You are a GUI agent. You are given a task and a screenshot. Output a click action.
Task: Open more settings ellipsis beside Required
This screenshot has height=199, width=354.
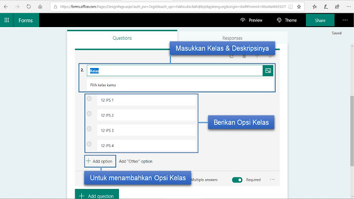coord(272,180)
